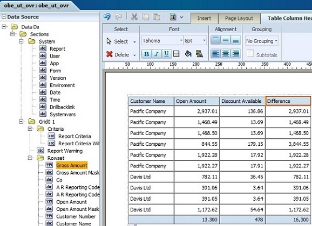Select the Difference column header
Image resolution: width=312 pixels, height=226 pixels.
click(x=288, y=101)
